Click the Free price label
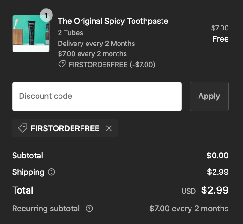The image size is (243, 224). (221, 39)
